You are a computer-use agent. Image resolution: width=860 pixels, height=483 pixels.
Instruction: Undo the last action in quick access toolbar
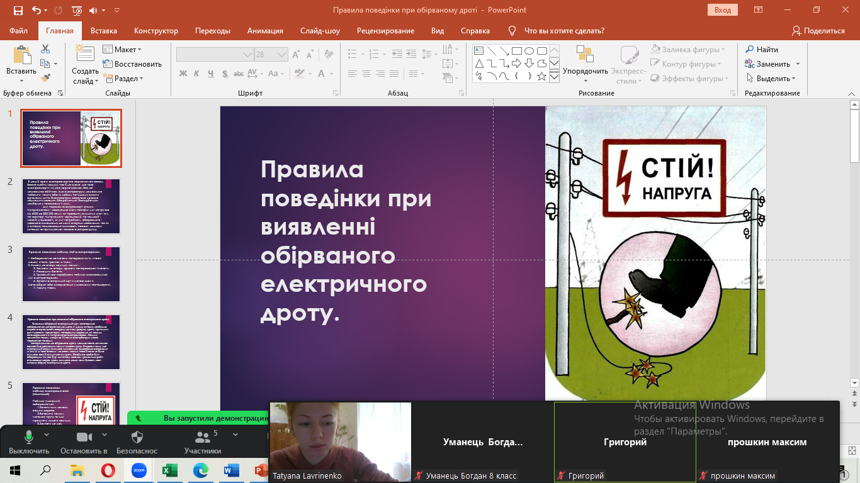tap(36, 10)
